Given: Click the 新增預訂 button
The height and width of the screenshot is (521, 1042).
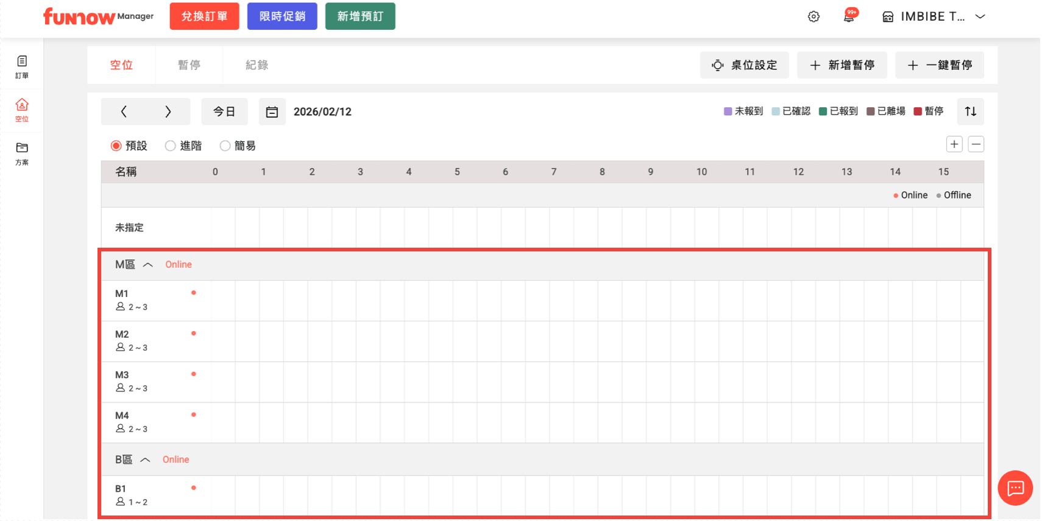Looking at the screenshot, I should click(x=360, y=16).
